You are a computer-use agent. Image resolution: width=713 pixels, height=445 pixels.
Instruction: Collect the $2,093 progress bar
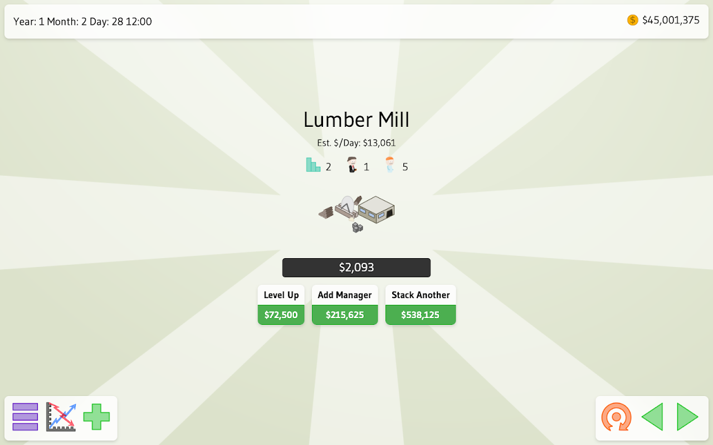pyautogui.click(x=356, y=268)
